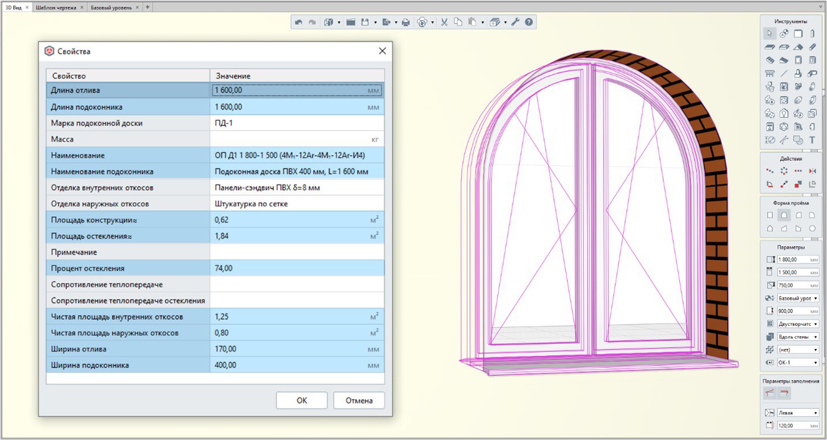Select the trapezoid opening shape in bottom row
This screenshot has height=440, width=827.
pyautogui.click(x=784, y=228)
